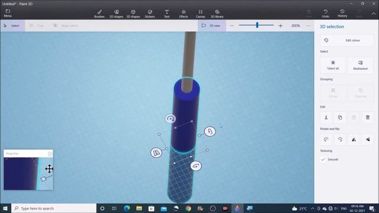
Task: Click the depth position handle
Action: 156,153
